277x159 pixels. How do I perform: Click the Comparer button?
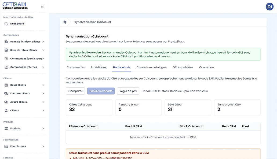click(75, 91)
